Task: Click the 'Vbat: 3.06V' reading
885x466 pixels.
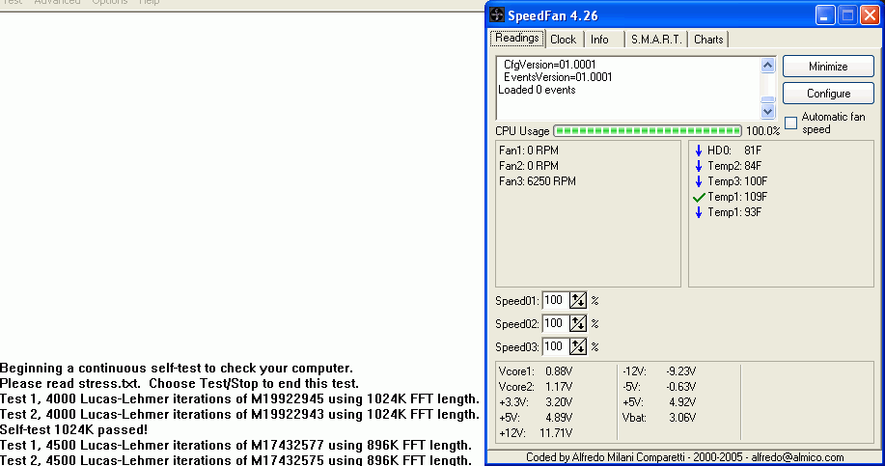Action: pyautogui.click(x=659, y=418)
